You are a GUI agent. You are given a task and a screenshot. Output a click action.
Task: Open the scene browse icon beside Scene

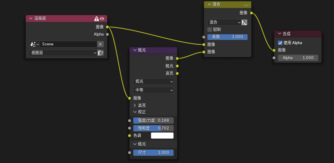[34, 44]
